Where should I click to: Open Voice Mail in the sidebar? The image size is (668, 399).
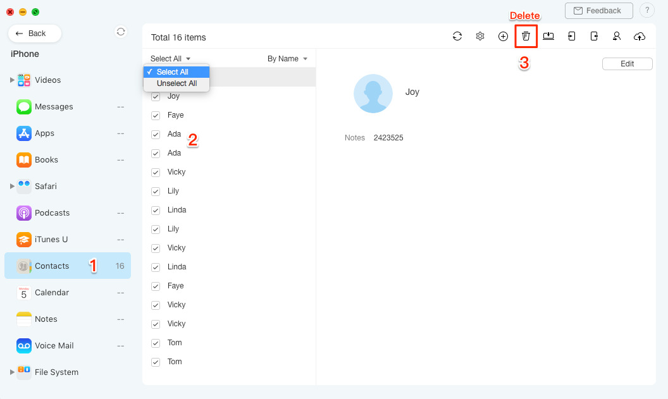coord(68,345)
